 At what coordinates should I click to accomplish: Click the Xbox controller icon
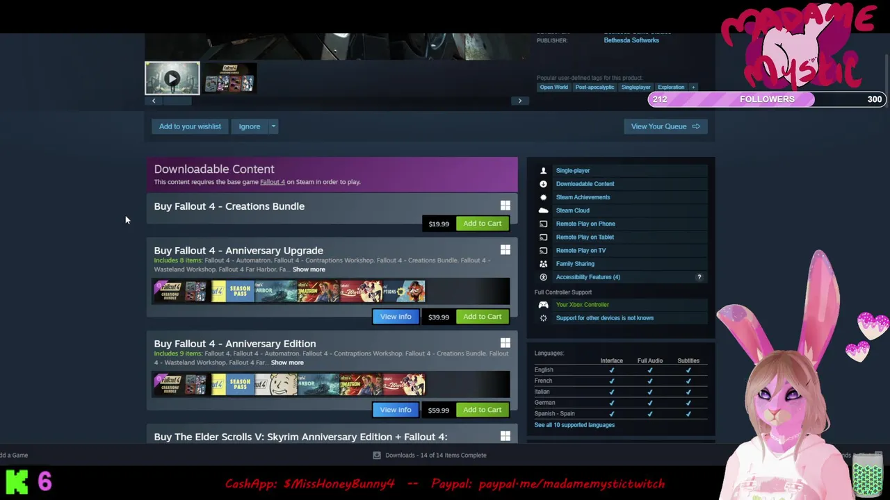point(543,305)
